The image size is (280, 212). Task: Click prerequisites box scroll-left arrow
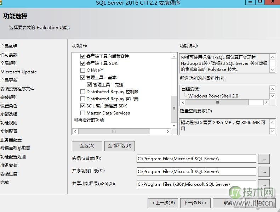(x=183, y=102)
